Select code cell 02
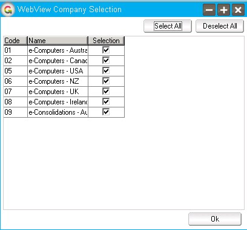This screenshot has height=230, width=247. (15, 61)
